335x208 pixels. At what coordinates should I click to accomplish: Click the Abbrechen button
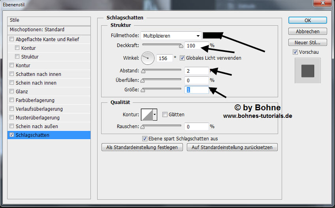click(307, 31)
